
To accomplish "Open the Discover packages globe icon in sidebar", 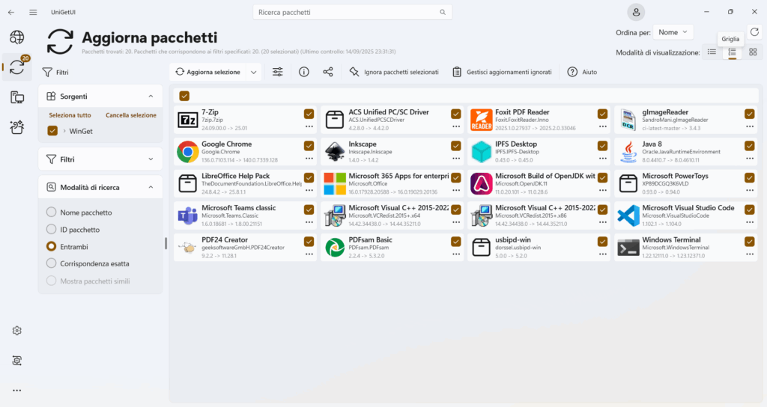I will tap(17, 37).
